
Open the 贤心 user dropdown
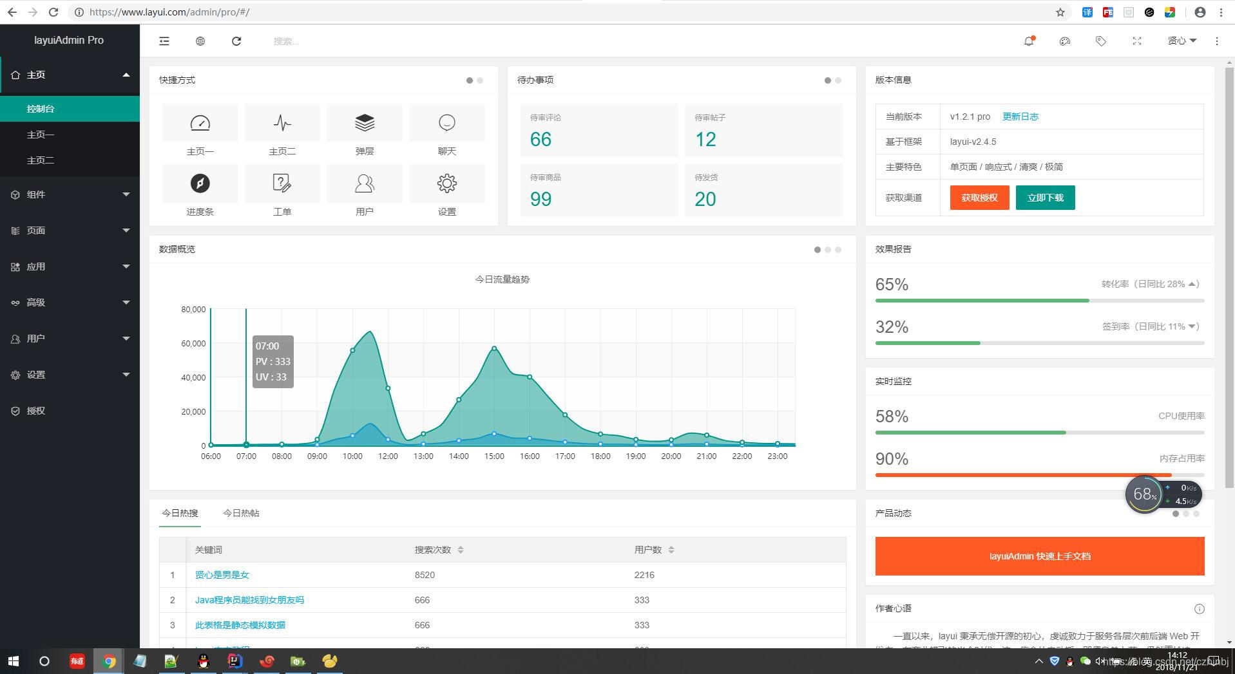point(1182,41)
